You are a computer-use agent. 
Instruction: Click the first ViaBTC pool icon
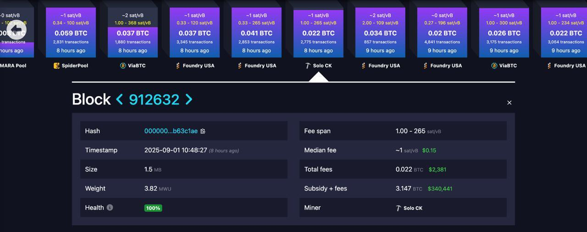point(123,66)
